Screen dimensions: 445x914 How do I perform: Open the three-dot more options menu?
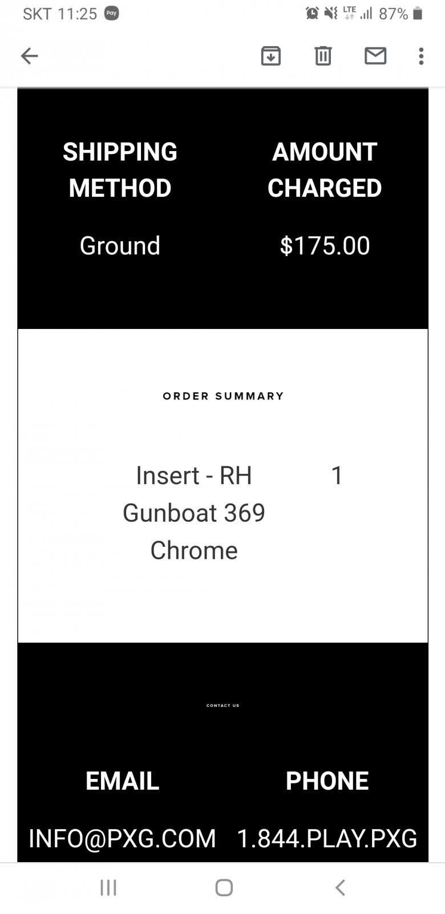(421, 56)
